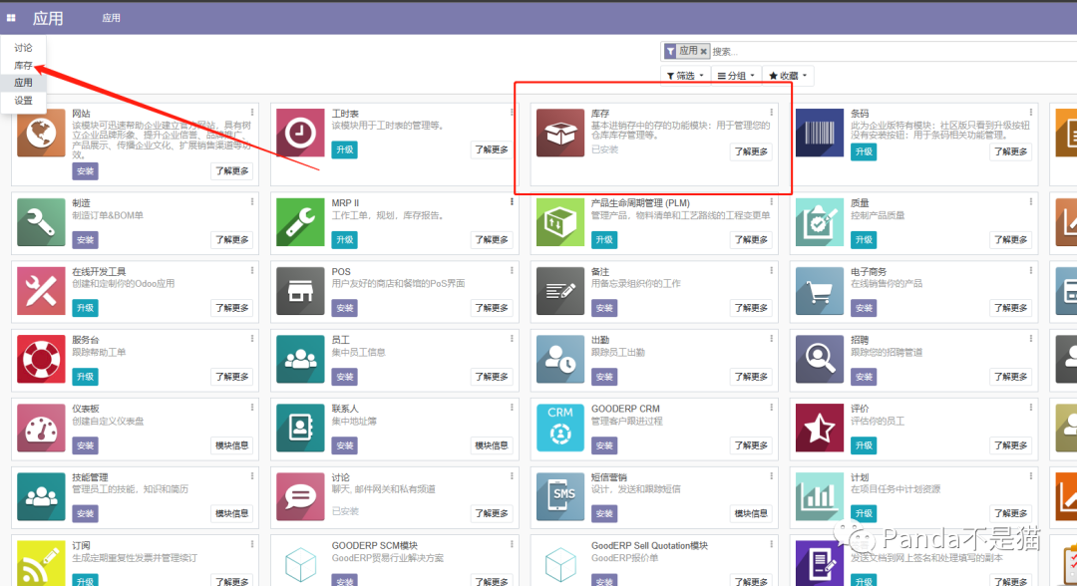Click 模块信息 on the 仪表板 card
Image resolution: width=1077 pixels, height=586 pixels.
click(x=232, y=445)
